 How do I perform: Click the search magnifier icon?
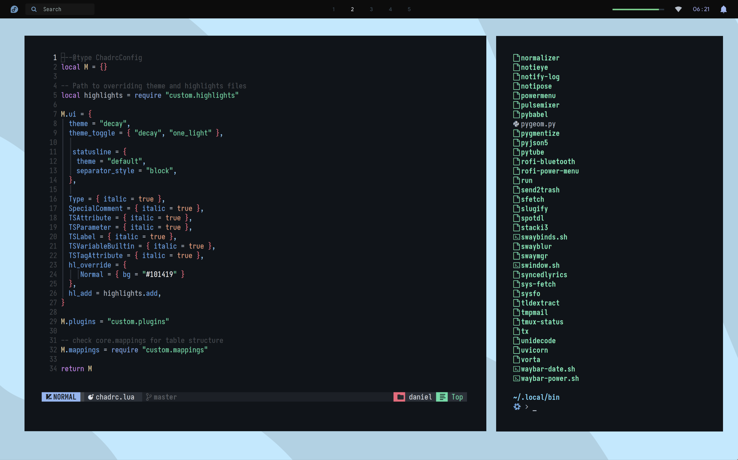pos(34,9)
